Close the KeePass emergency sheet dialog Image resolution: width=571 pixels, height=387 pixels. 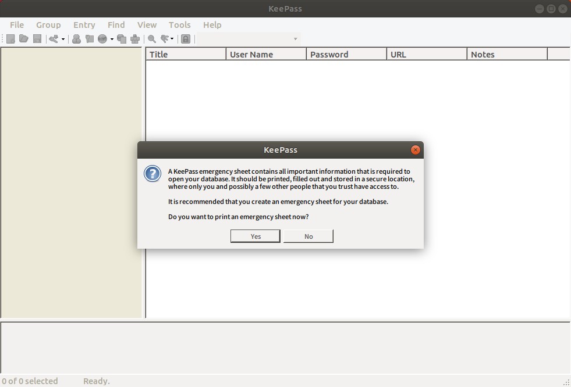point(415,150)
